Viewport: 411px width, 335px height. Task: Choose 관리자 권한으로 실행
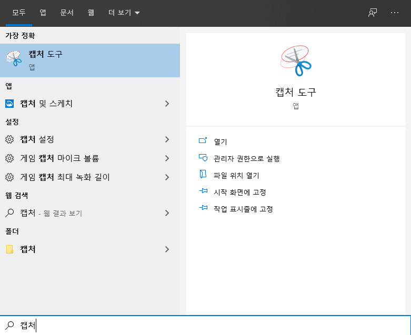coord(247,158)
